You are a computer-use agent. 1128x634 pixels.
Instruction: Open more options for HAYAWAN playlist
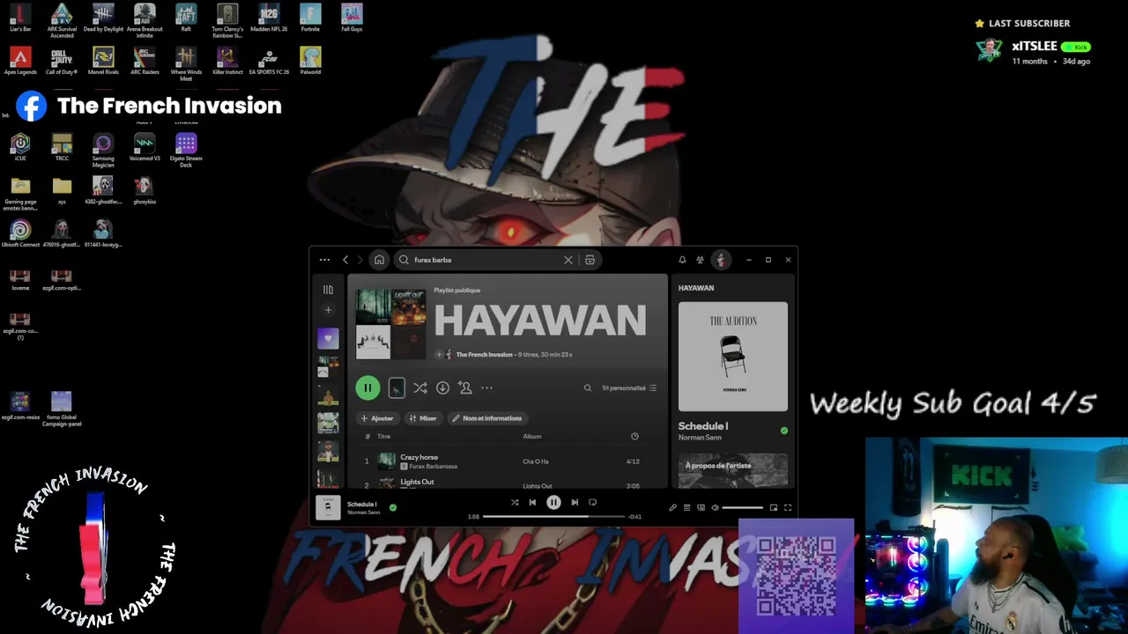(486, 387)
